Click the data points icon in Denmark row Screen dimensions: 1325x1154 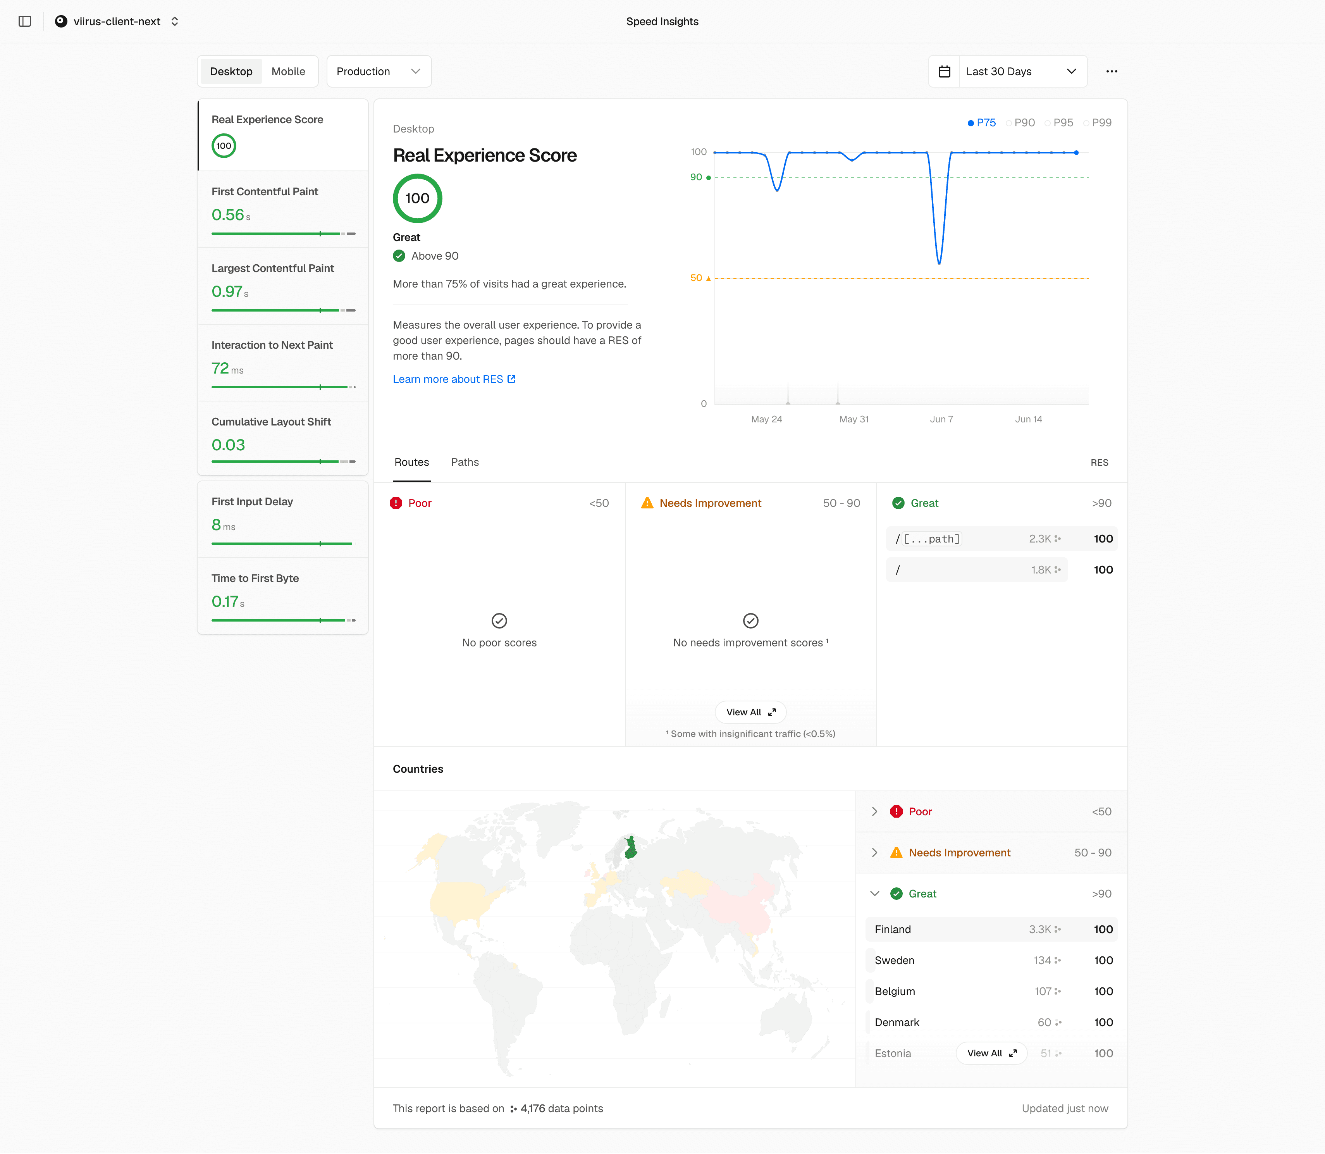coord(1058,1023)
